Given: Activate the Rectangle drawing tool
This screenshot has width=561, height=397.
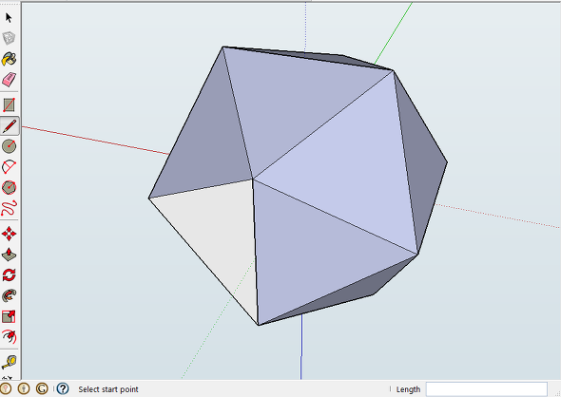Looking at the screenshot, I should [9, 105].
